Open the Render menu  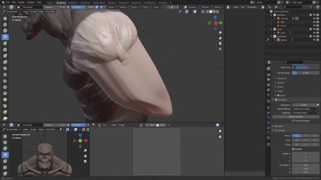[22, 2]
